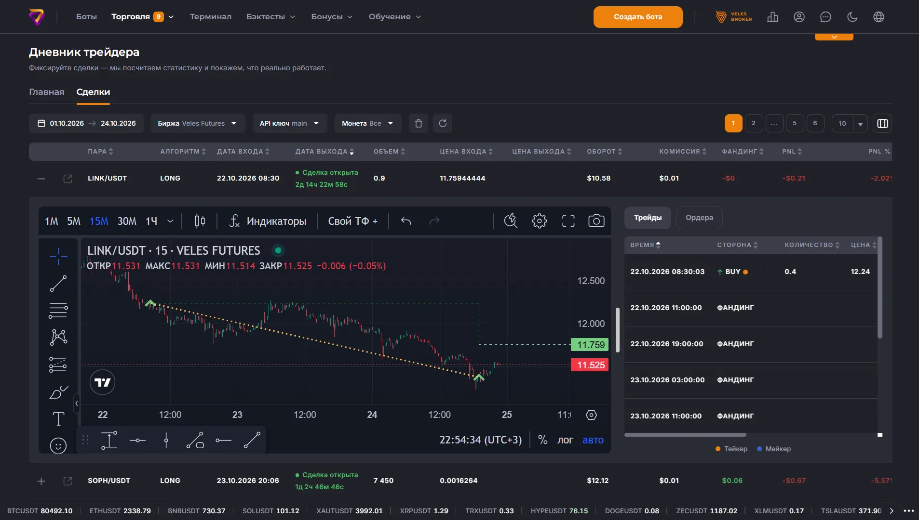Viewport: 919px width, 520px height.
Task: Open Индикаторы on the chart toolbar
Action: (x=268, y=221)
